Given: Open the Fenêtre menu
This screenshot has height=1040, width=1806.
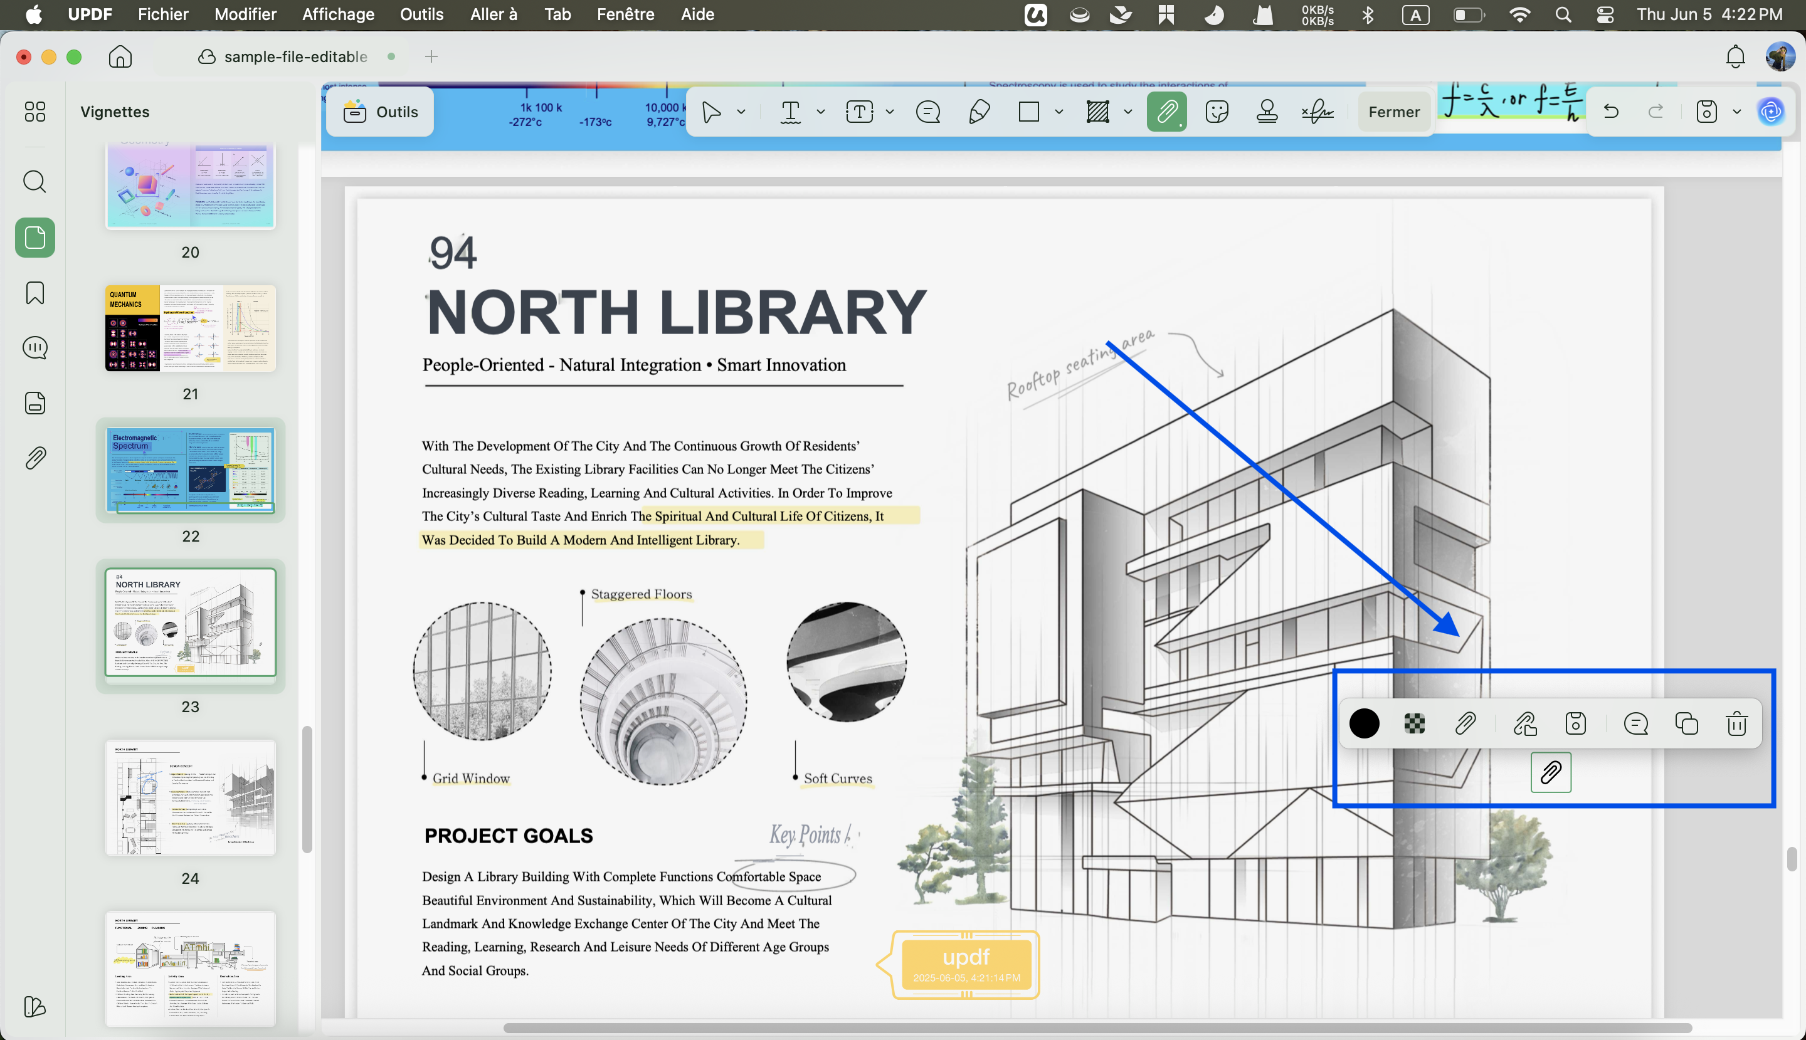Looking at the screenshot, I should 625,14.
